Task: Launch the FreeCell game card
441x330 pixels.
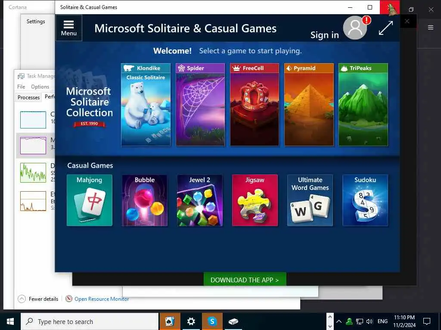Action: coord(255,105)
